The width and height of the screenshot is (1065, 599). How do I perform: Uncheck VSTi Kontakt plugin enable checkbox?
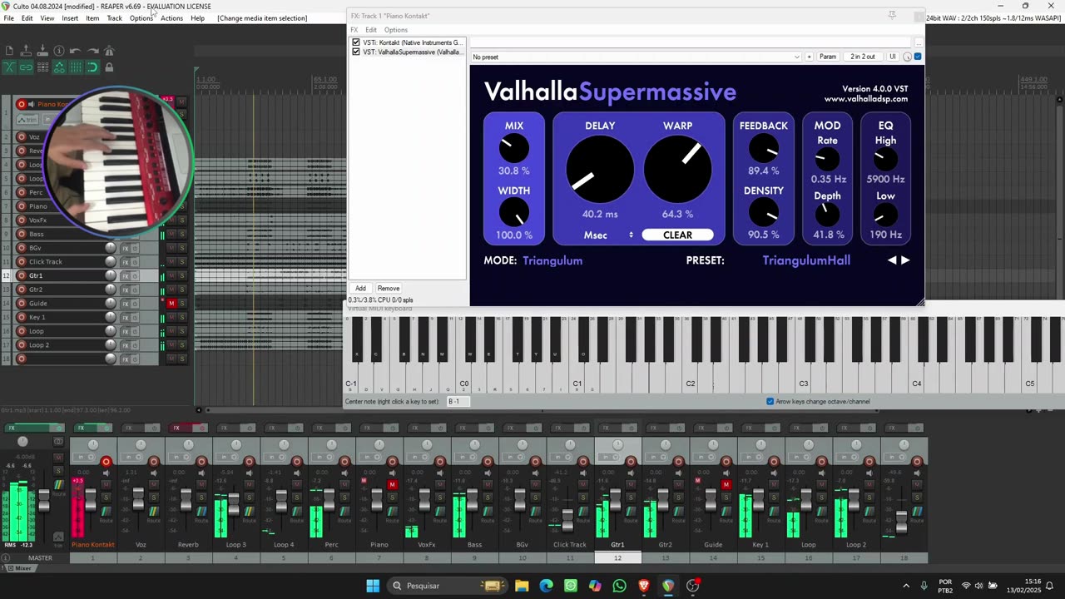click(x=356, y=42)
